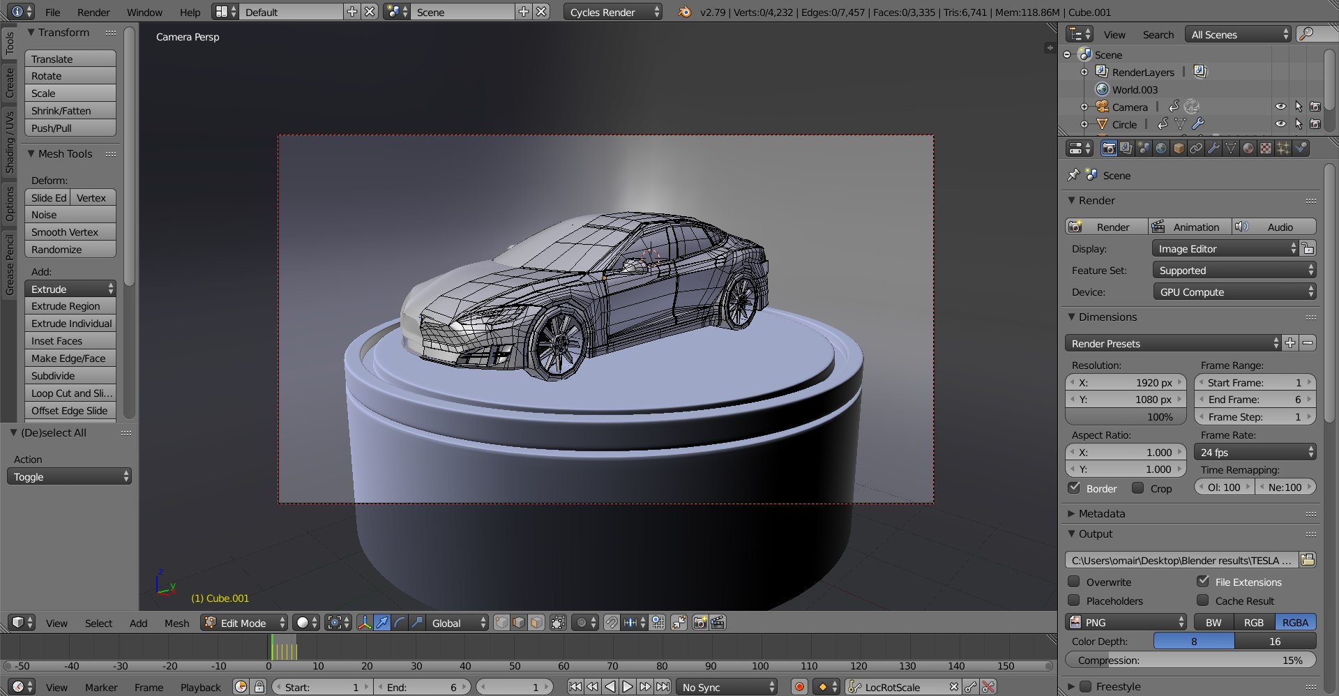1339x696 pixels.
Task: Open the Particles properties tab (sparkles icon)
Action: click(1283, 148)
